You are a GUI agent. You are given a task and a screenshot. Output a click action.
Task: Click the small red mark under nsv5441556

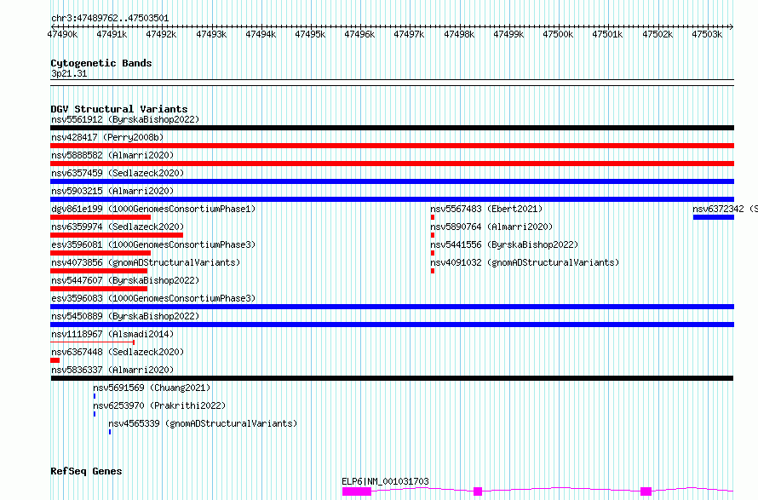(433, 253)
